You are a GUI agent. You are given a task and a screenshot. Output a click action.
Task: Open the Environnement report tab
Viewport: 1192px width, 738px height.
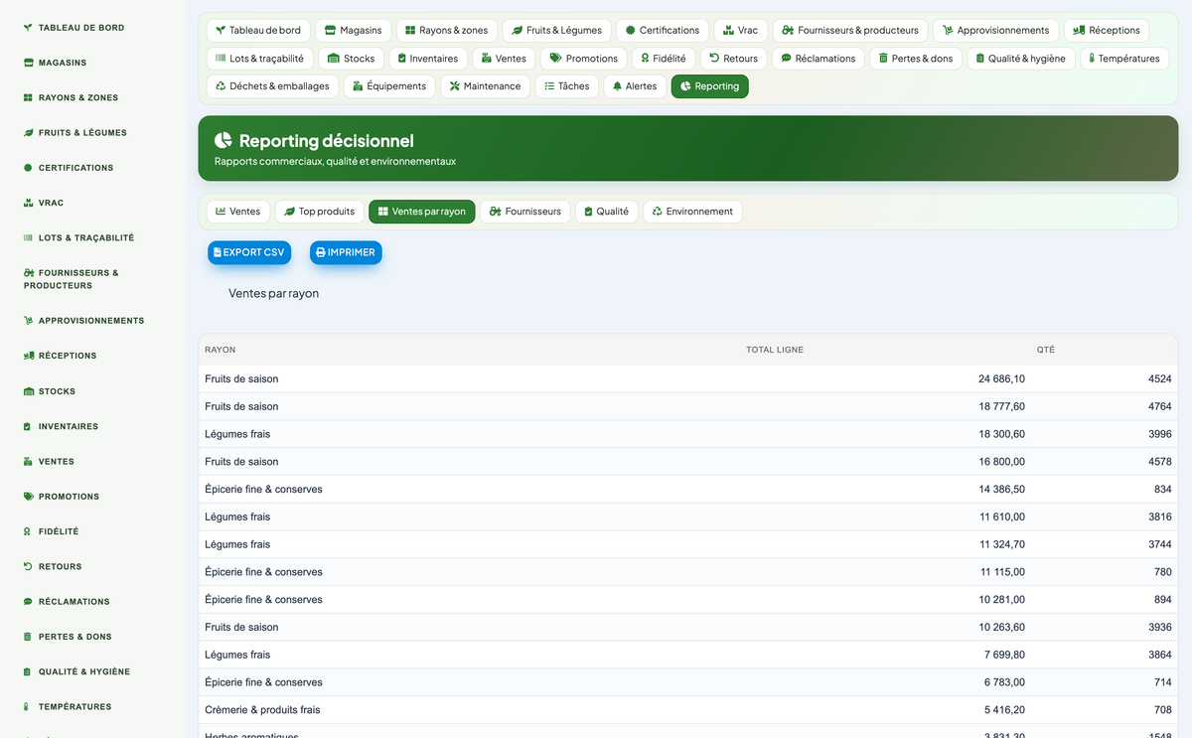(692, 212)
